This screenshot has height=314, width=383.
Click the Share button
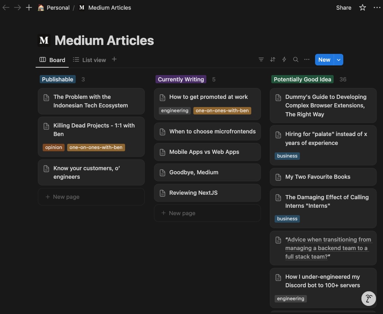[x=344, y=7]
